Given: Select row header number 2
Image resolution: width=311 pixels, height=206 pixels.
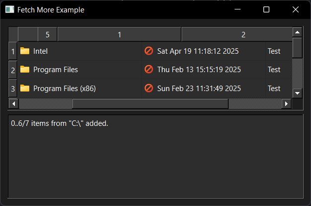Looking at the screenshot, I should (13, 70).
